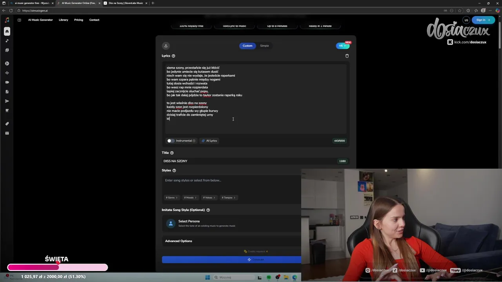Image resolution: width=502 pixels, height=282 pixels.
Task: Click Select Persona option
Action: tap(231, 223)
